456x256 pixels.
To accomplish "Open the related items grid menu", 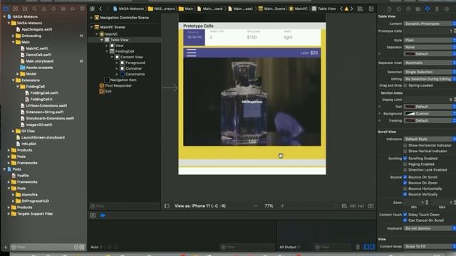I will [92, 9].
